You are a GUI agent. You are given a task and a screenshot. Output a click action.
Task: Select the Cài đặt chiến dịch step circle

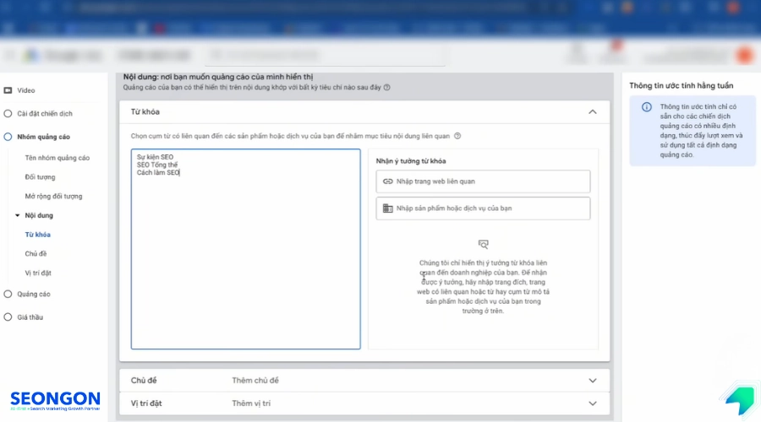coord(8,113)
